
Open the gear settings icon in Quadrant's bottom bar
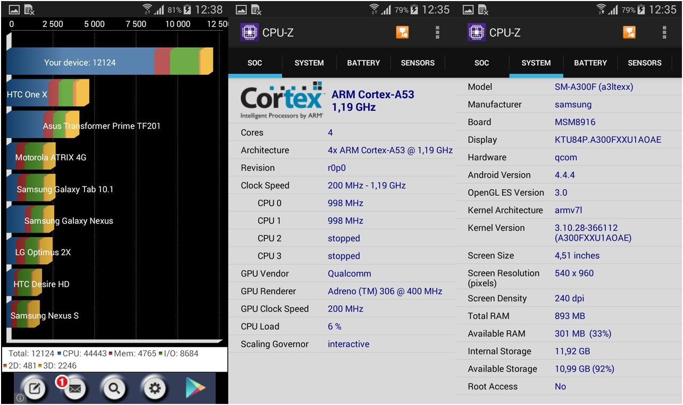154,389
